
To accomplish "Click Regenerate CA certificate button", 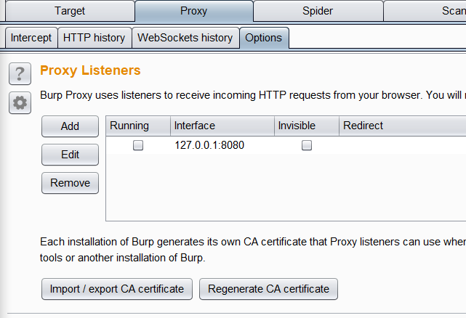I will coord(269,289).
